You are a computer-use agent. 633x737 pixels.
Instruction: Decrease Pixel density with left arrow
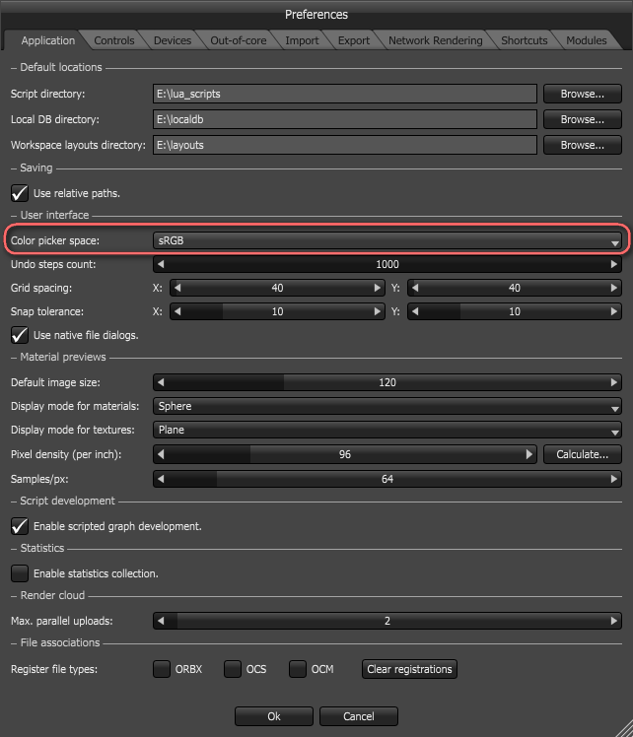click(x=161, y=454)
